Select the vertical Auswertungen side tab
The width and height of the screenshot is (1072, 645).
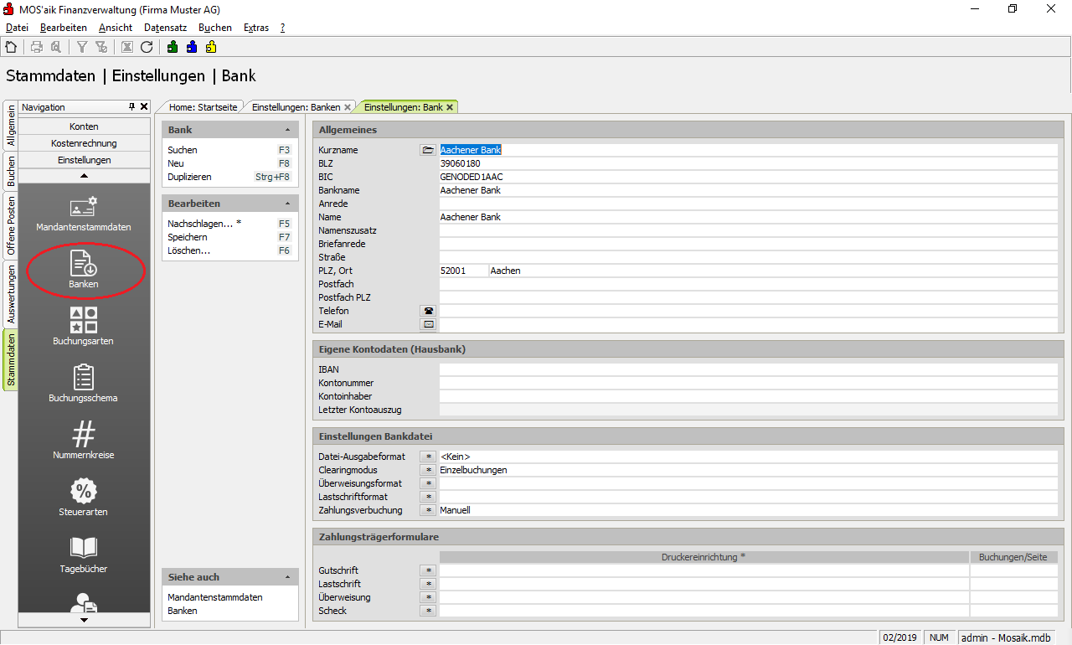pyautogui.click(x=11, y=294)
